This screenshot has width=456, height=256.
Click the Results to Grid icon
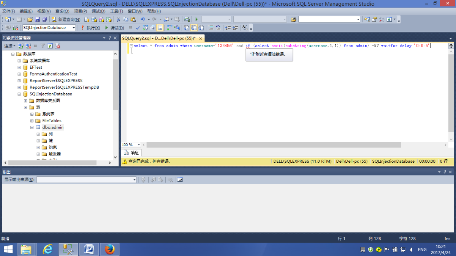coord(194,28)
